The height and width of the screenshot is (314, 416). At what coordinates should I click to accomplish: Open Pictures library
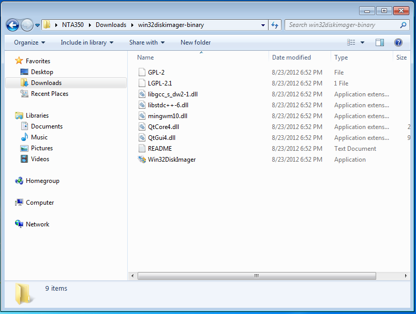(x=42, y=148)
